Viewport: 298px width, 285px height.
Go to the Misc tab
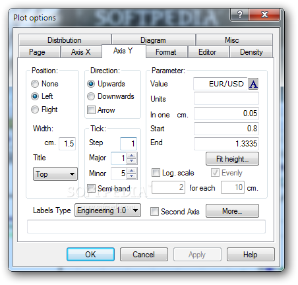point(234,40)
